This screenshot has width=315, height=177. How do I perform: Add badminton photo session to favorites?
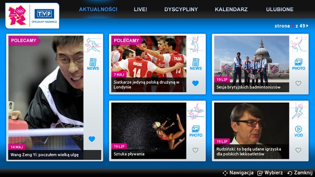(298, 83)
